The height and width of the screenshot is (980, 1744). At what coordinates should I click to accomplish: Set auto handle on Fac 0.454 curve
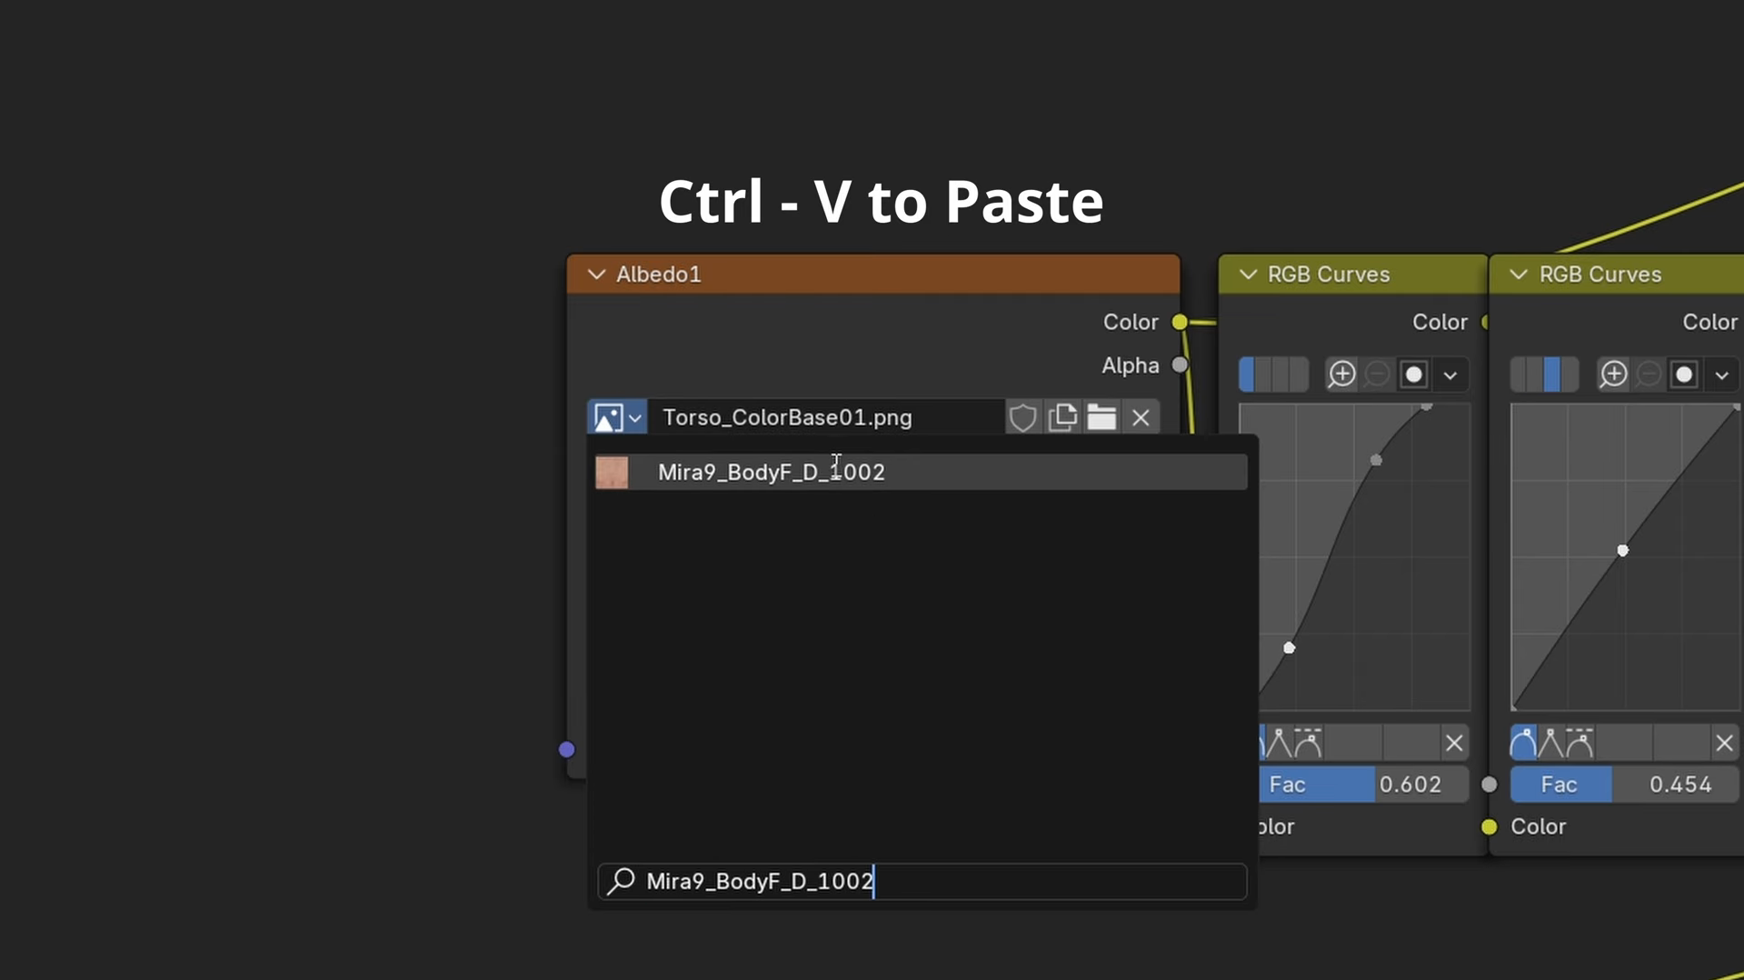[x=1523, y=743]
